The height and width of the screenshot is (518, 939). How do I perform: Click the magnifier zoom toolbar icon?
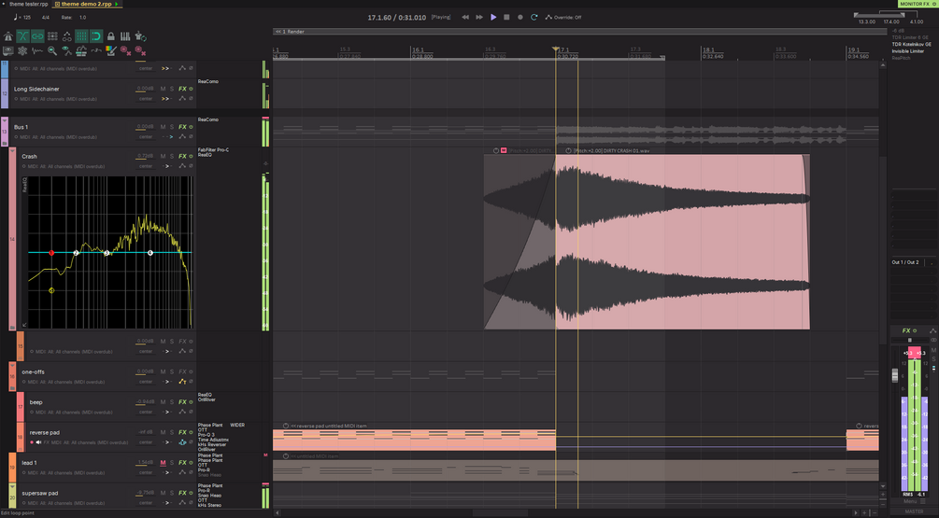click(52, 50)
